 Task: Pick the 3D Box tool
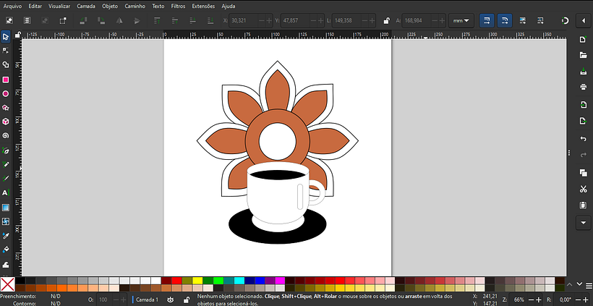pos(6,122)
